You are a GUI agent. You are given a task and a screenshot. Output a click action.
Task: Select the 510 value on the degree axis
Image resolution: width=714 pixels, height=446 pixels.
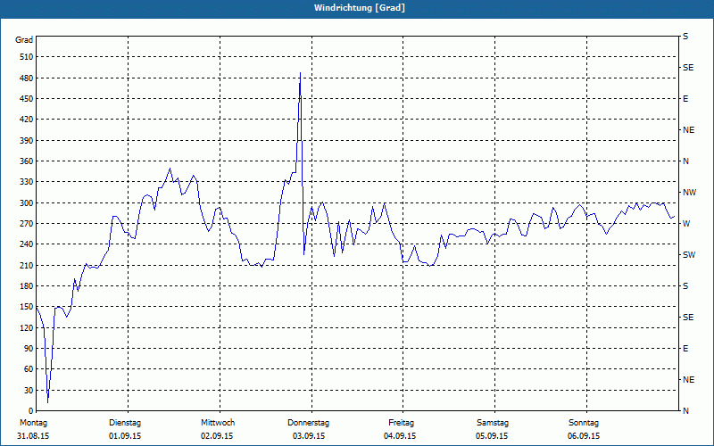(27, 57)
